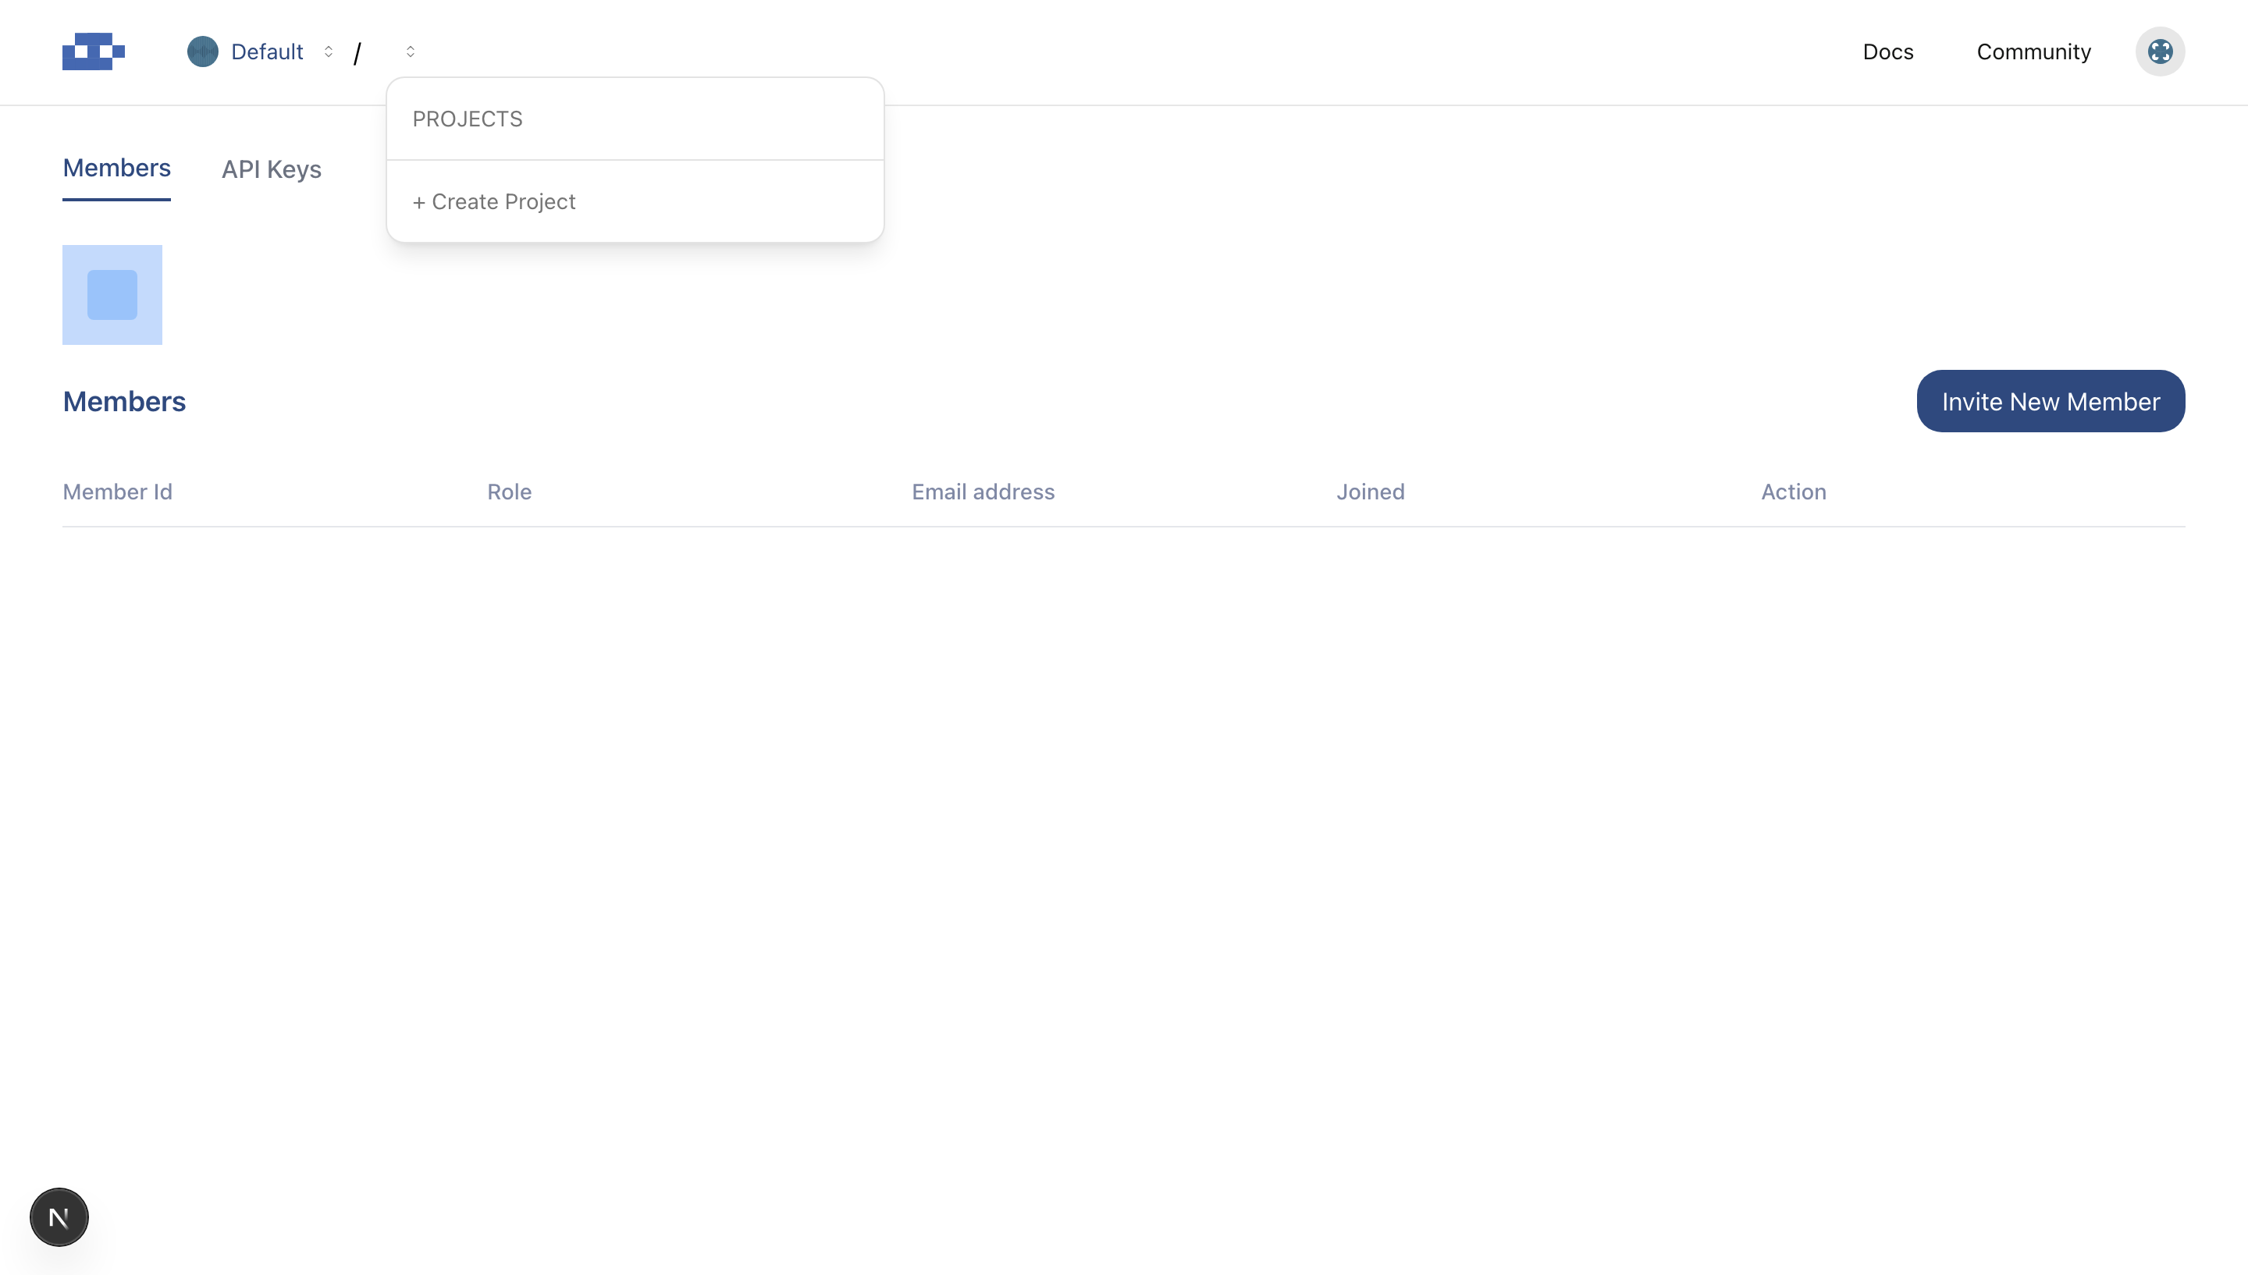
Task: Select + Create Project in dropdown
Action: coord(494,201)
